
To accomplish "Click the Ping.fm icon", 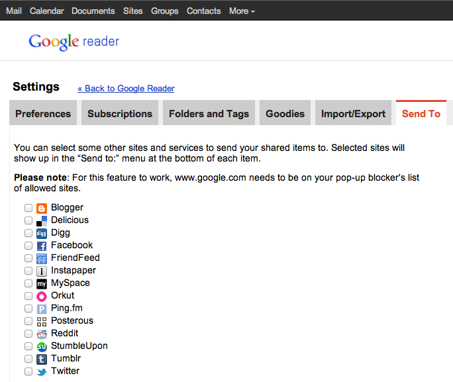I will coord(42,309).
